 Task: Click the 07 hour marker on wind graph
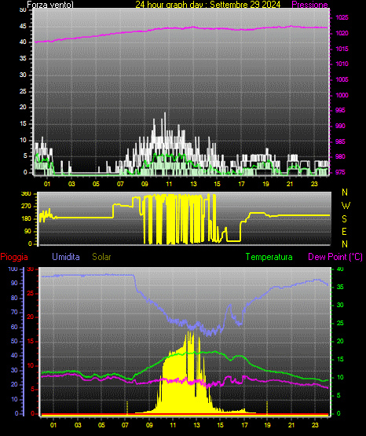pos(120,184)
